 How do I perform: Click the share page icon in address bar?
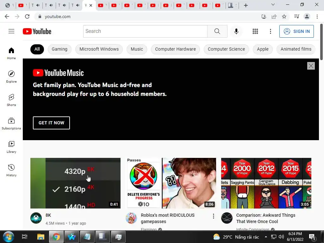(x=274, y=16)
